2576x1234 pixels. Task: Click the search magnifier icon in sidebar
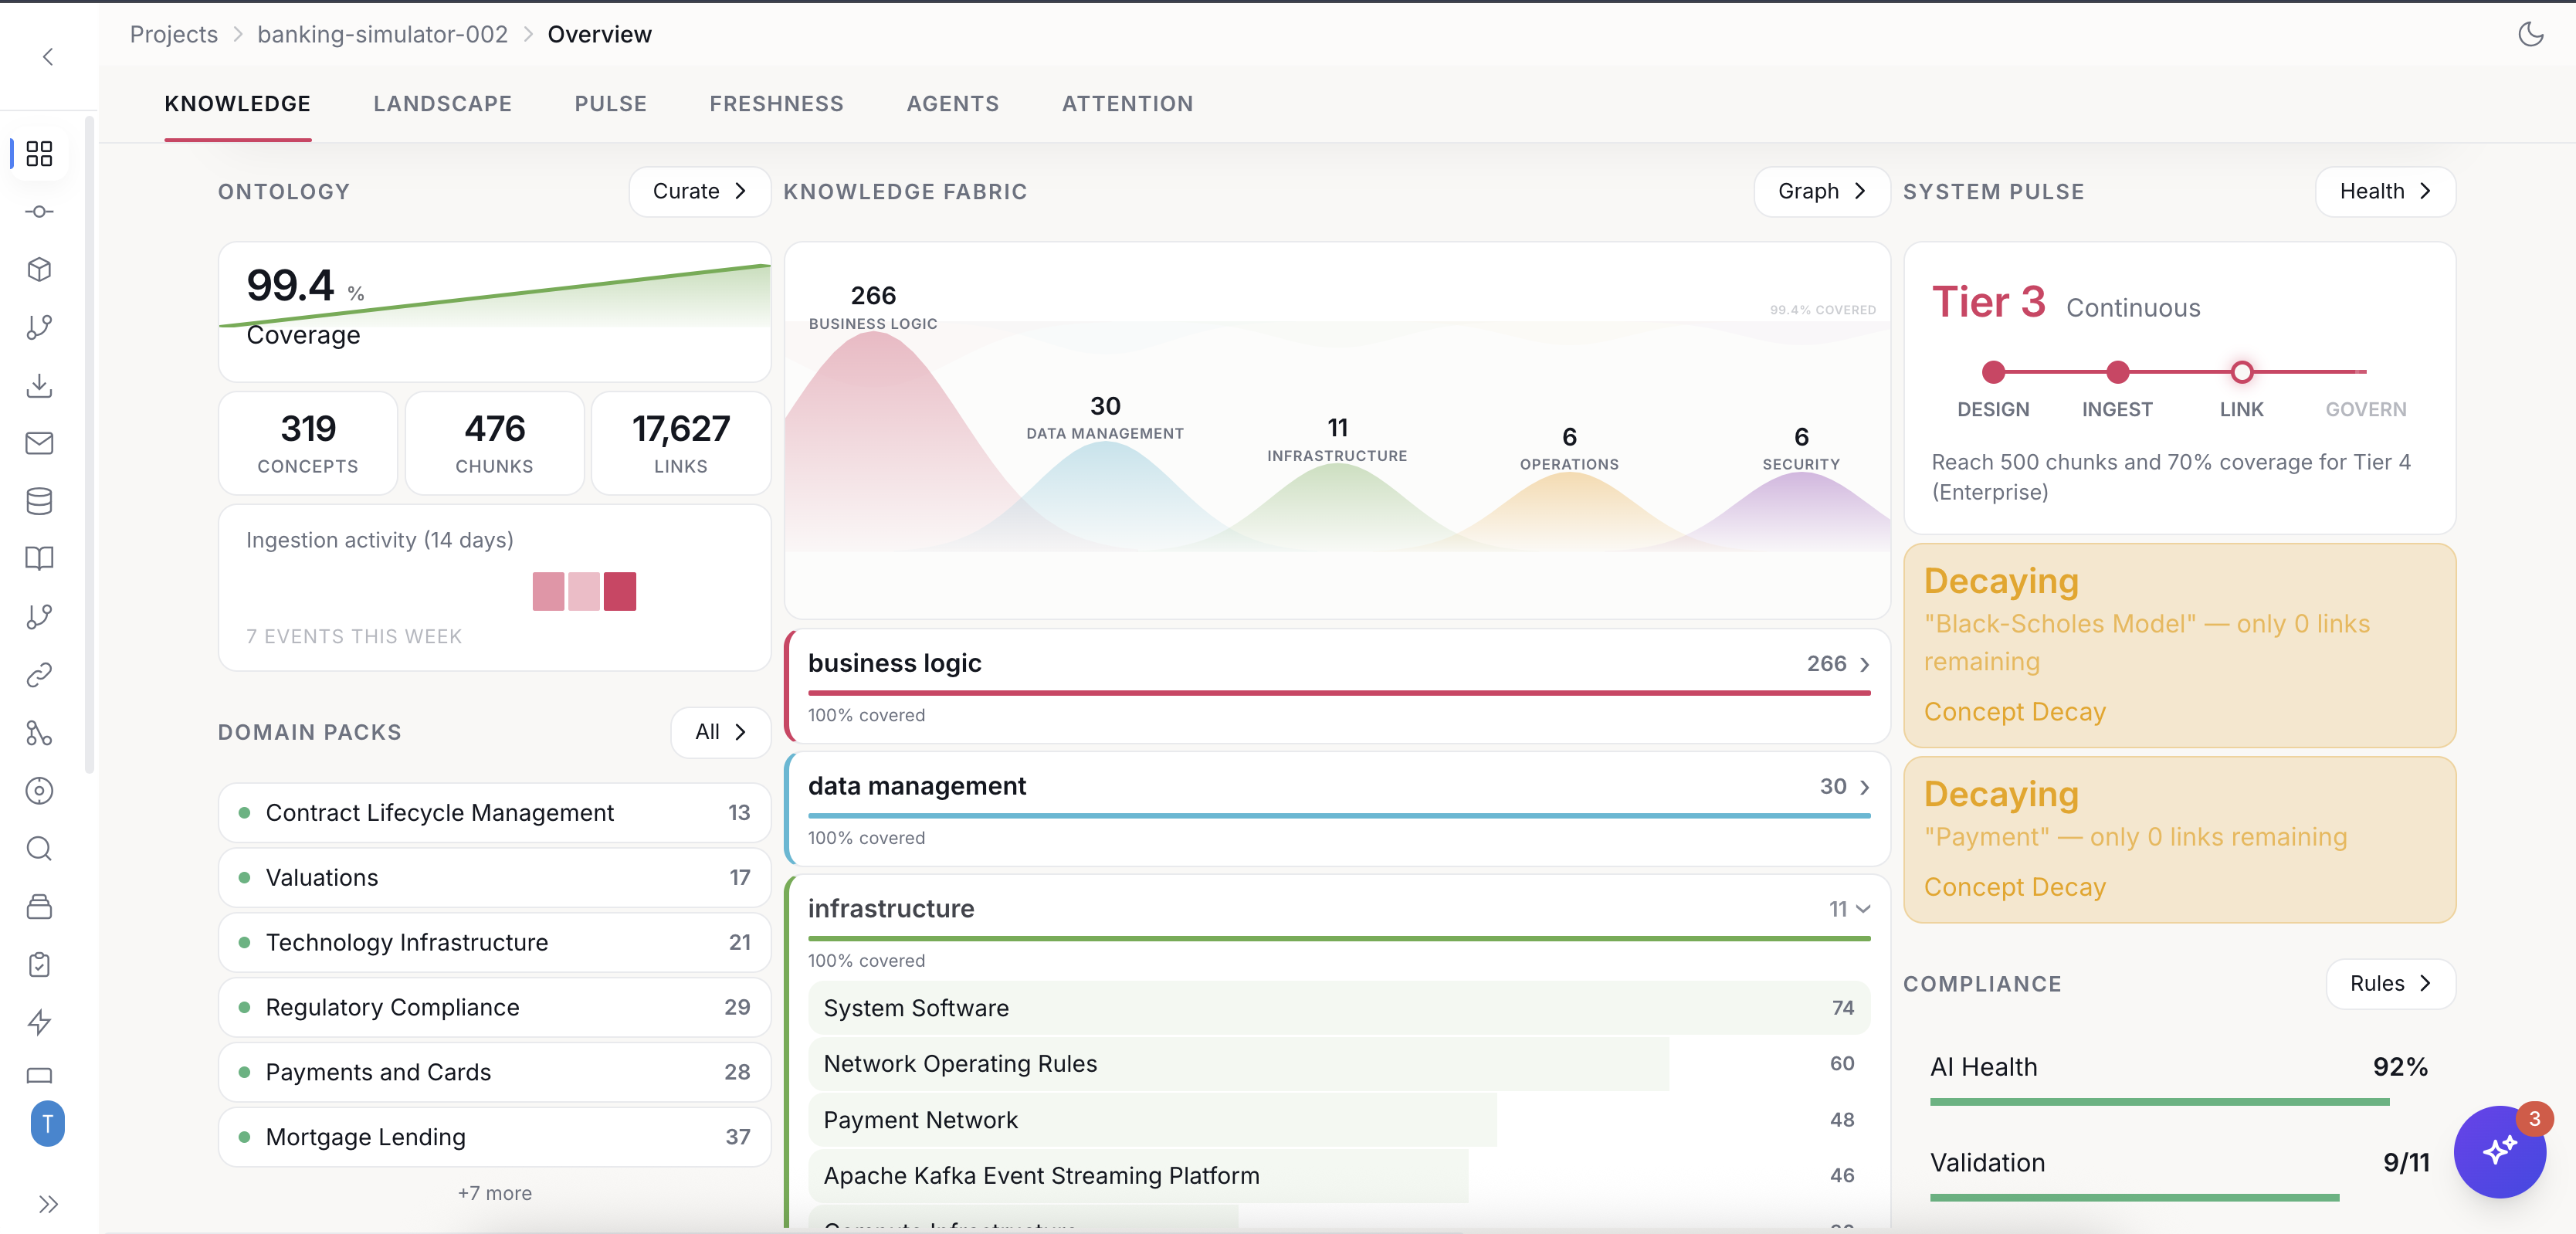click(39, 849)
